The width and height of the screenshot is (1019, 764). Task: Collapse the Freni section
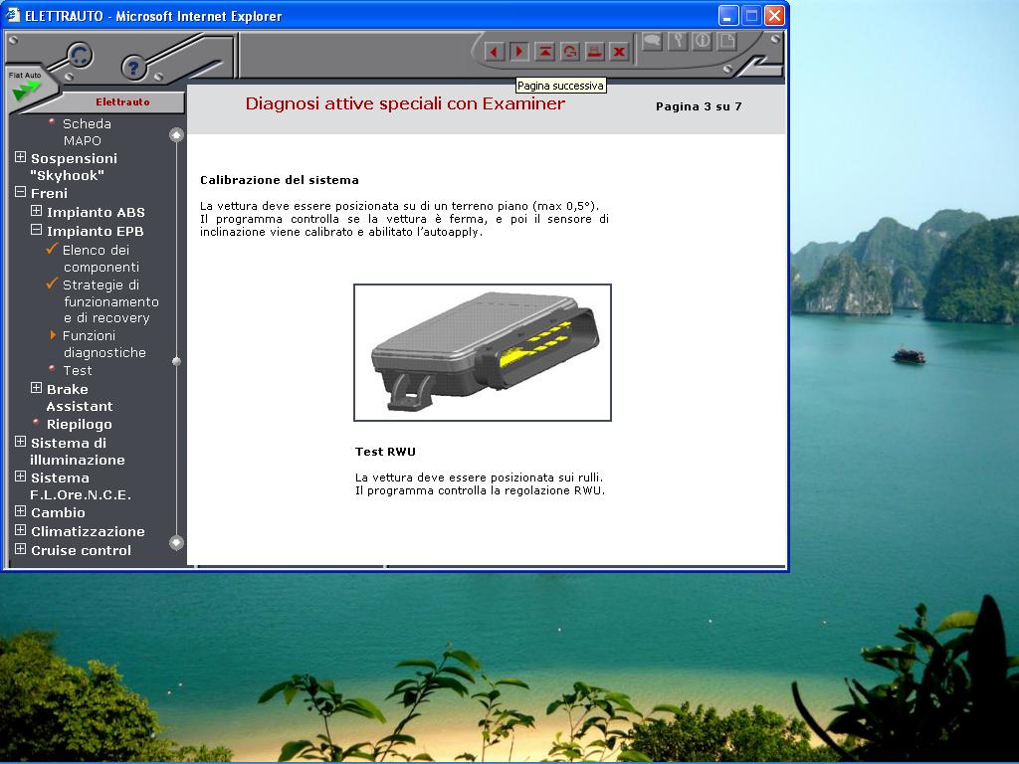point(20,192)
